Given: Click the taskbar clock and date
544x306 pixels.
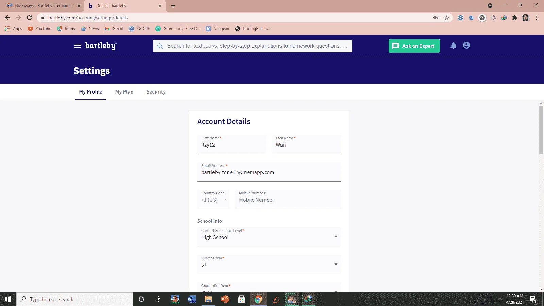Looking at the screenshot, I should pos(515,299).
